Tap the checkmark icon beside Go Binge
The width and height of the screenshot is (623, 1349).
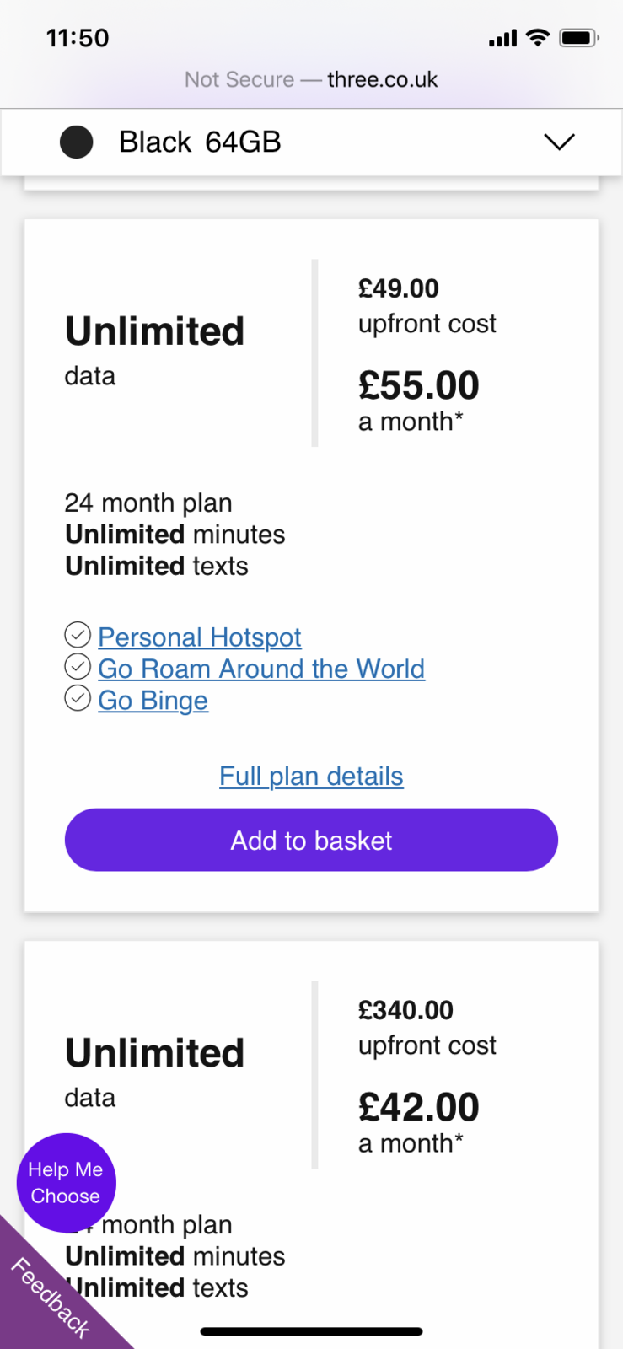78,699
